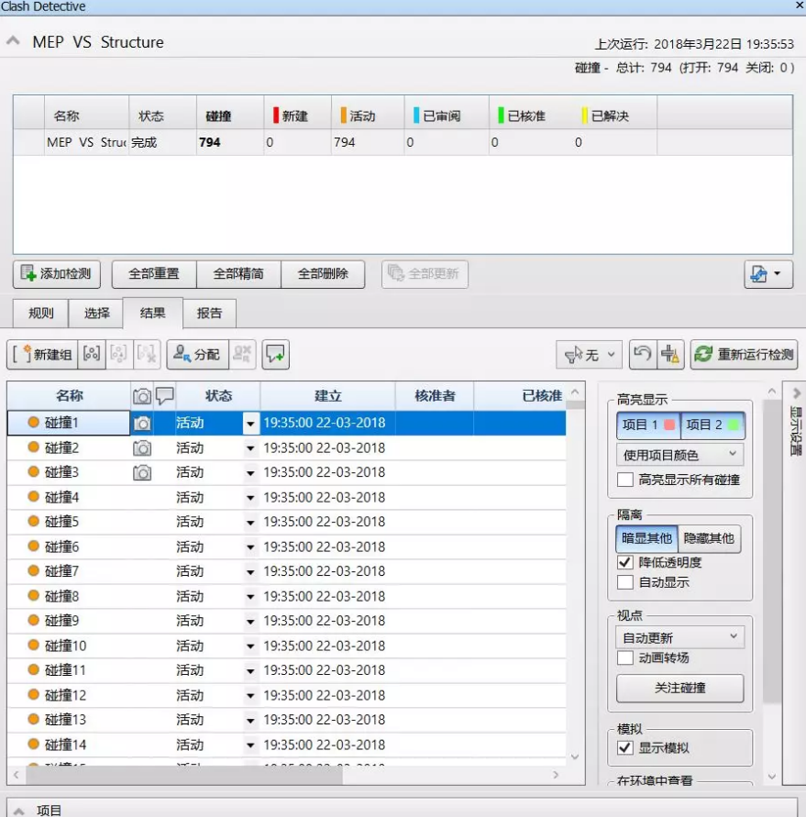
Task: Switch to the 结果 tab
Action: pyautogui.click(x=152, y=313)
